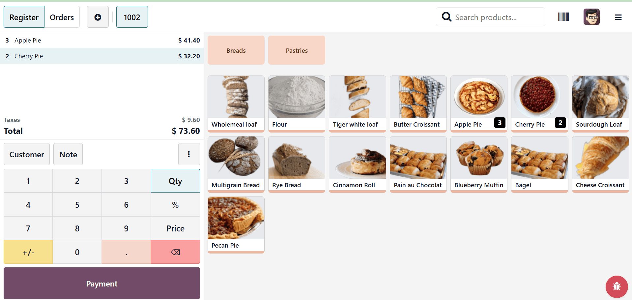Click the cashier avatar
The image size is (632, 300).
point(591,16)
